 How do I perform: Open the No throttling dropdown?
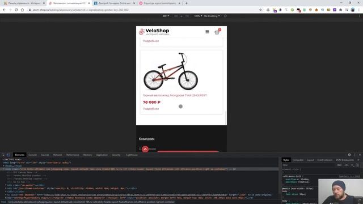(x=212, y=16)
